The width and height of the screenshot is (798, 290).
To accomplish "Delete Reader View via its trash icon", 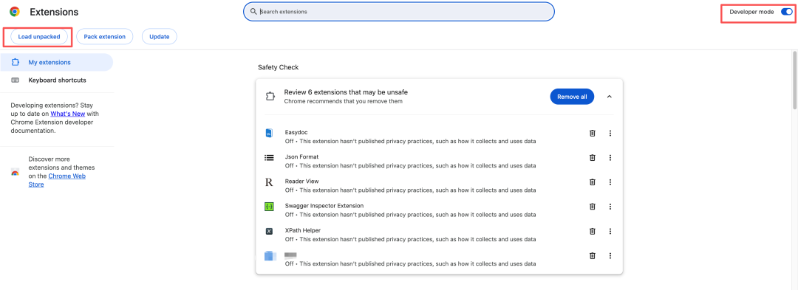I will pyautogui.click(x=593, y=182).
